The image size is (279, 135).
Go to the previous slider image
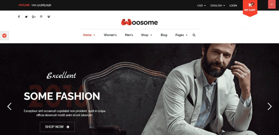coord(9,106)
